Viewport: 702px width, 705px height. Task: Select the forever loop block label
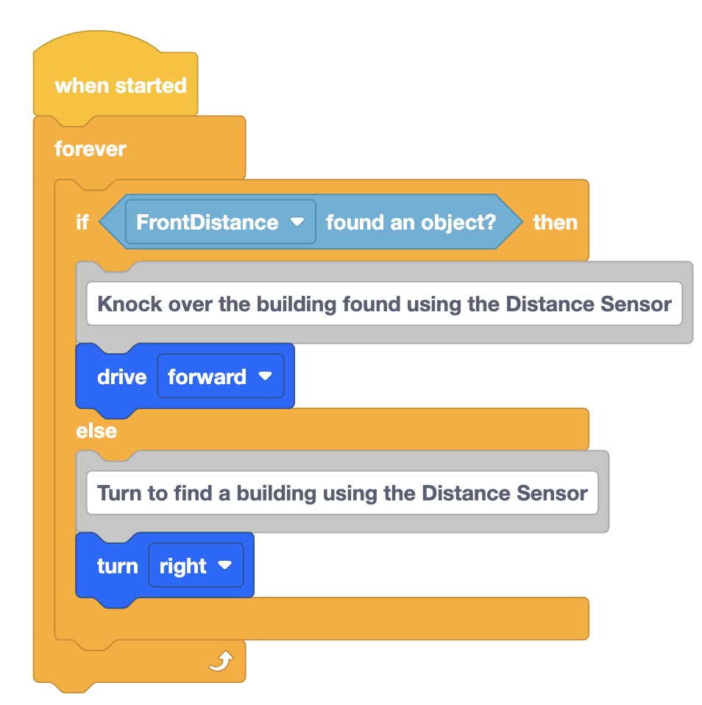pos(90,149)
